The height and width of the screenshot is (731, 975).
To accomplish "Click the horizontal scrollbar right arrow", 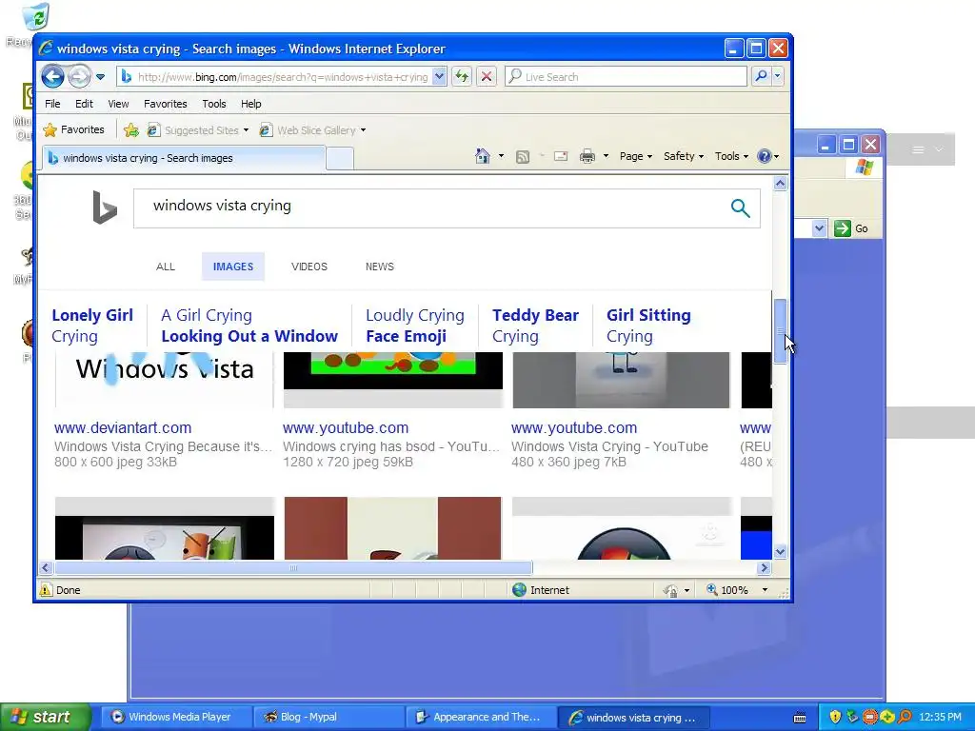I will [x=765, y=567].
